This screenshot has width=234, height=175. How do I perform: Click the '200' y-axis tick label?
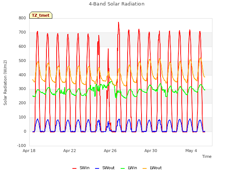[x=22, y=103]
